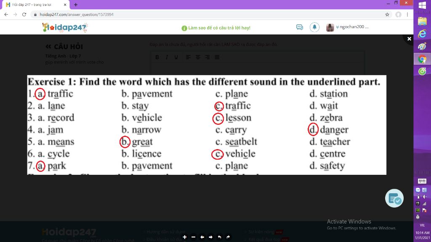This screenshot has height=242, width=431.
Task: Click the floating checklist button
Action: point(394,198)
